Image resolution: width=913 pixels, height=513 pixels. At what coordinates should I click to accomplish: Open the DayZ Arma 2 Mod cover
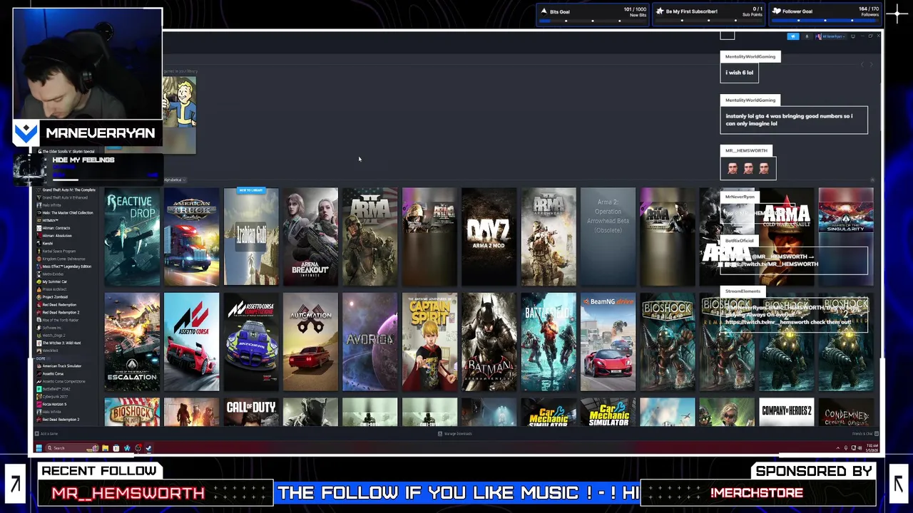click(x=489, y=237)
